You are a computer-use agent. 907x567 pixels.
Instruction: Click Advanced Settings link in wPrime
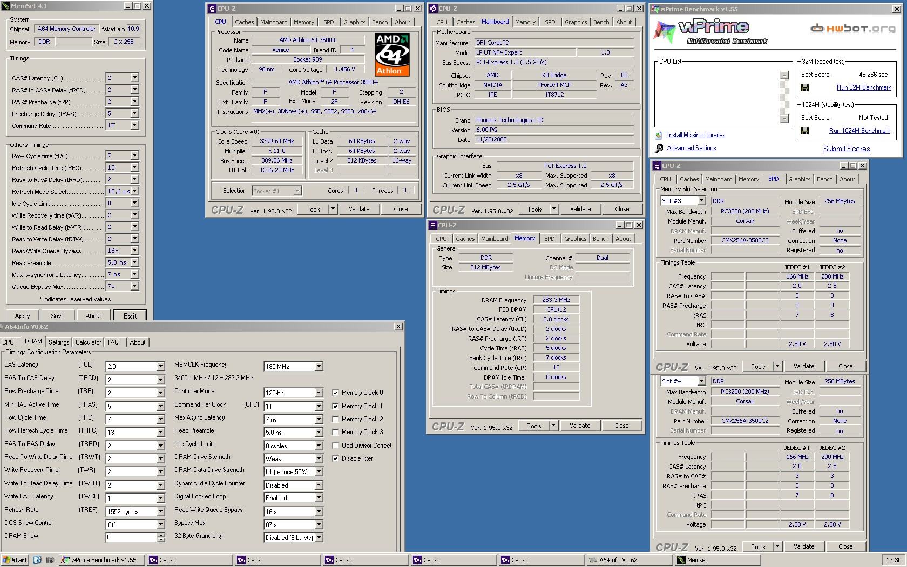691,148
